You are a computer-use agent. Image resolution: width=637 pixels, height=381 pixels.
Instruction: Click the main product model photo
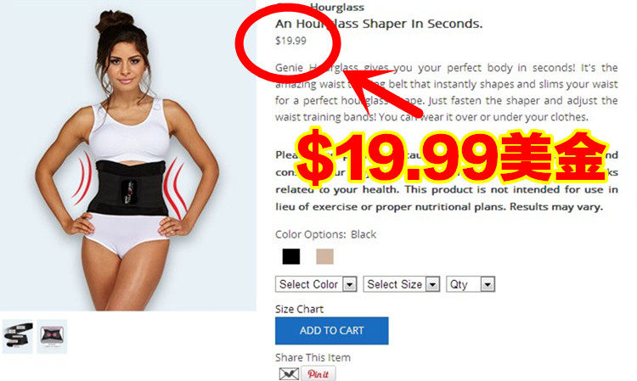tap(128, 155)
